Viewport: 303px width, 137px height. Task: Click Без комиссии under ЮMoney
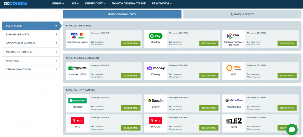point(175,74)
